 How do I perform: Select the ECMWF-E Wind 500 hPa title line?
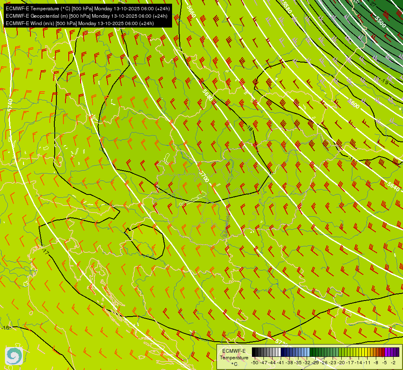click(x=80, y=23)
